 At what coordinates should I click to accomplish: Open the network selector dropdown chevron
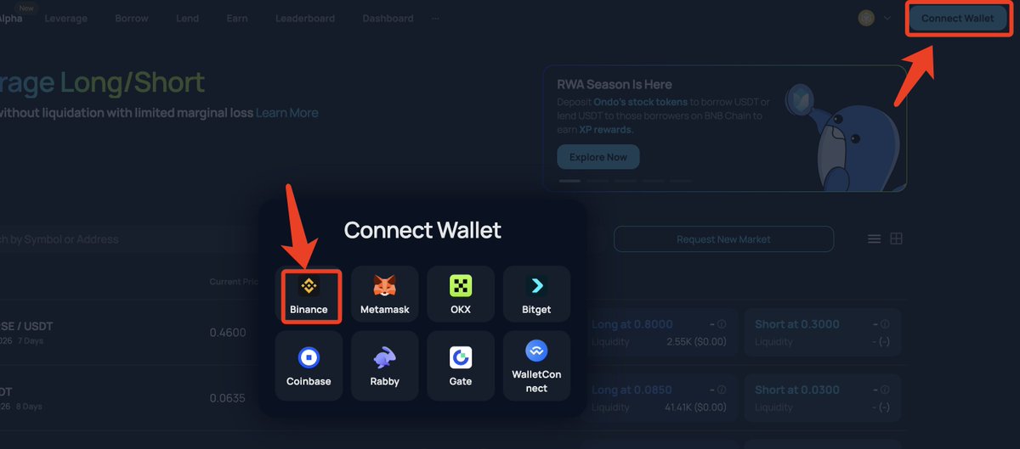tap(887, 18)
